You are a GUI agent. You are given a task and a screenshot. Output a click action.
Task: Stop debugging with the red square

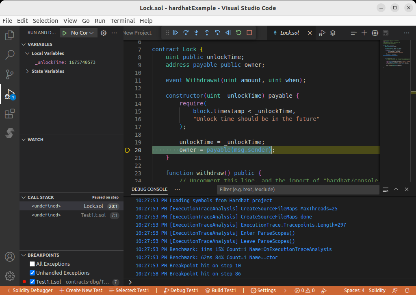pyautogui.click(x=249, y=33)
